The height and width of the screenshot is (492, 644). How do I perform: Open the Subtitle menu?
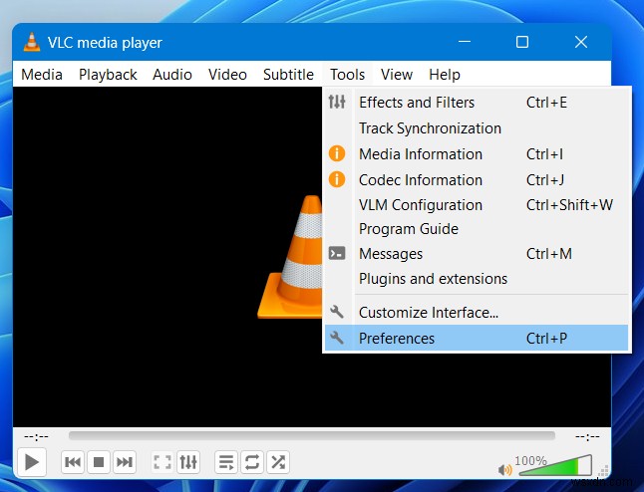pyautogui.click(x=288, y=75)
